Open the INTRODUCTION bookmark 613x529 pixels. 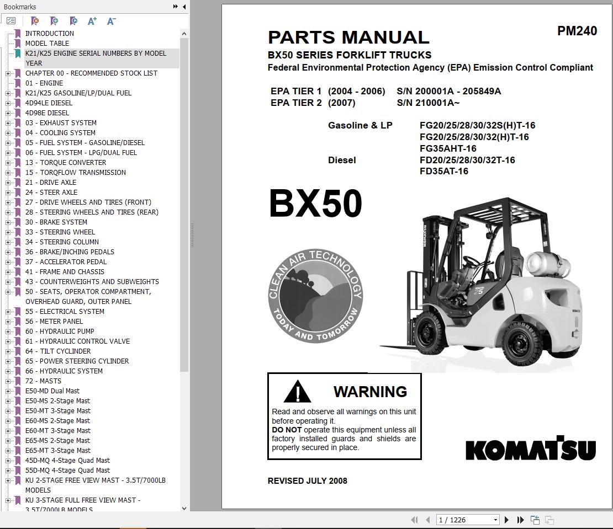point(50,34)
